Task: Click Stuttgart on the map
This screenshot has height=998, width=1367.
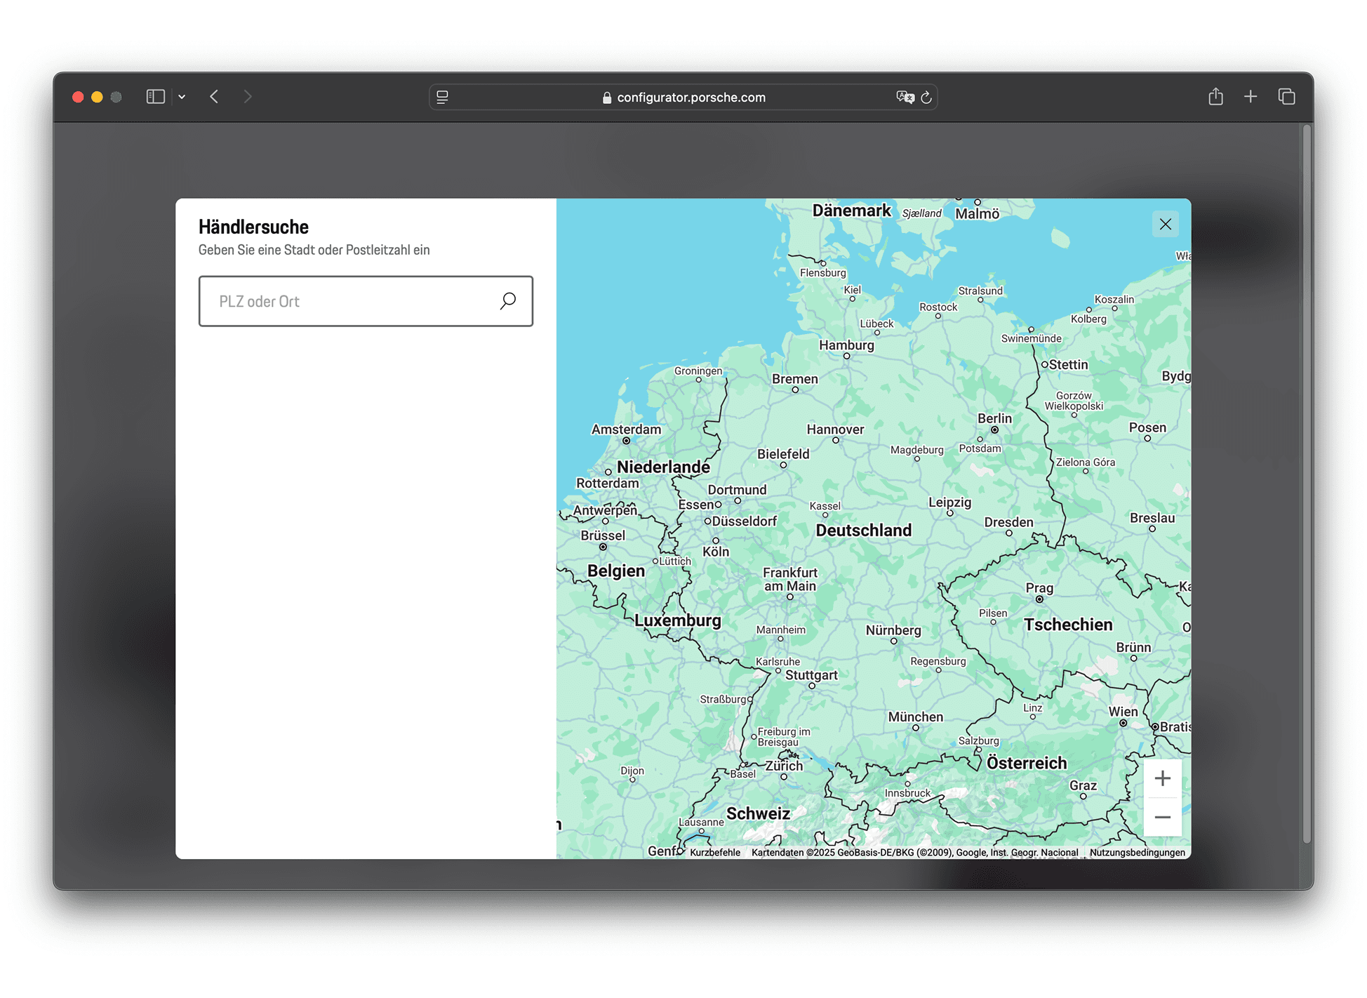Action: click(811, 675)
